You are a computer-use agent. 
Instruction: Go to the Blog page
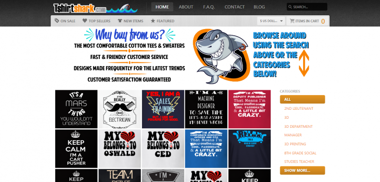tap(259, 7)
